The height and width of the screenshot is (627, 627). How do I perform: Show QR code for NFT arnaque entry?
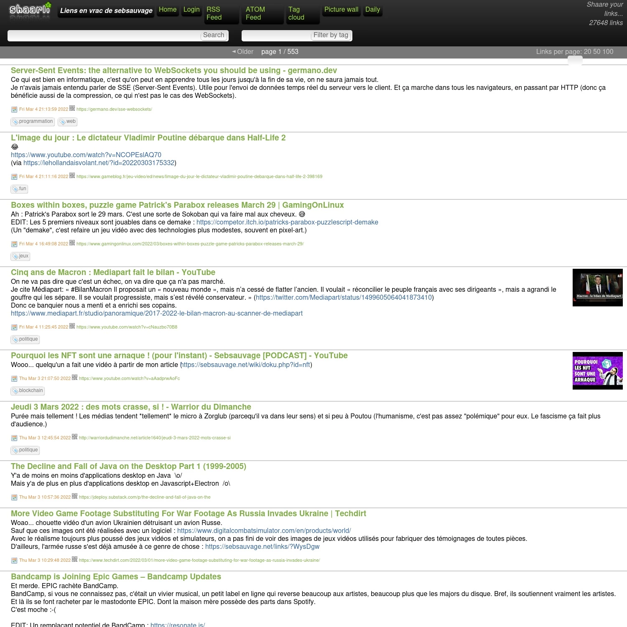click(x=75, y=377)
